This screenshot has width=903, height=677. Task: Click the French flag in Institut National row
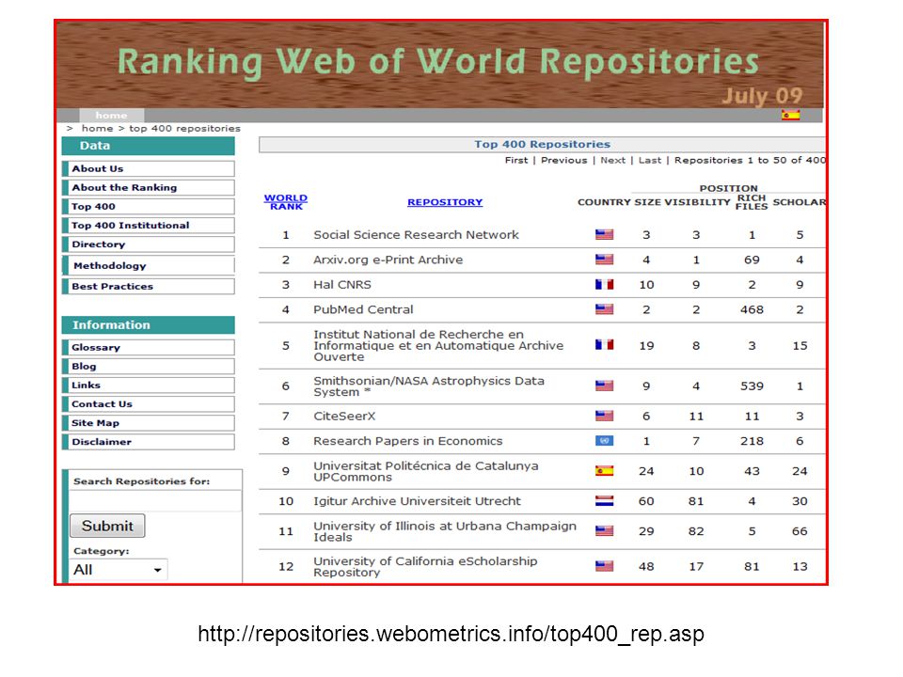pos(604,344)
